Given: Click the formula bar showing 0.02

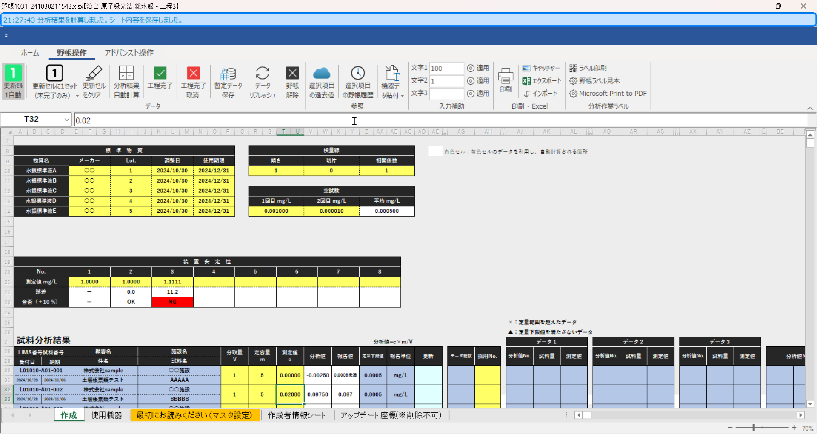Looking at the screenshot, I should click(x=440, y=120).
